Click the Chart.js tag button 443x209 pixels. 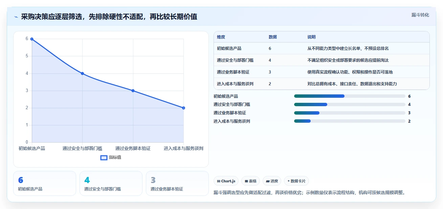click(226, 181)
